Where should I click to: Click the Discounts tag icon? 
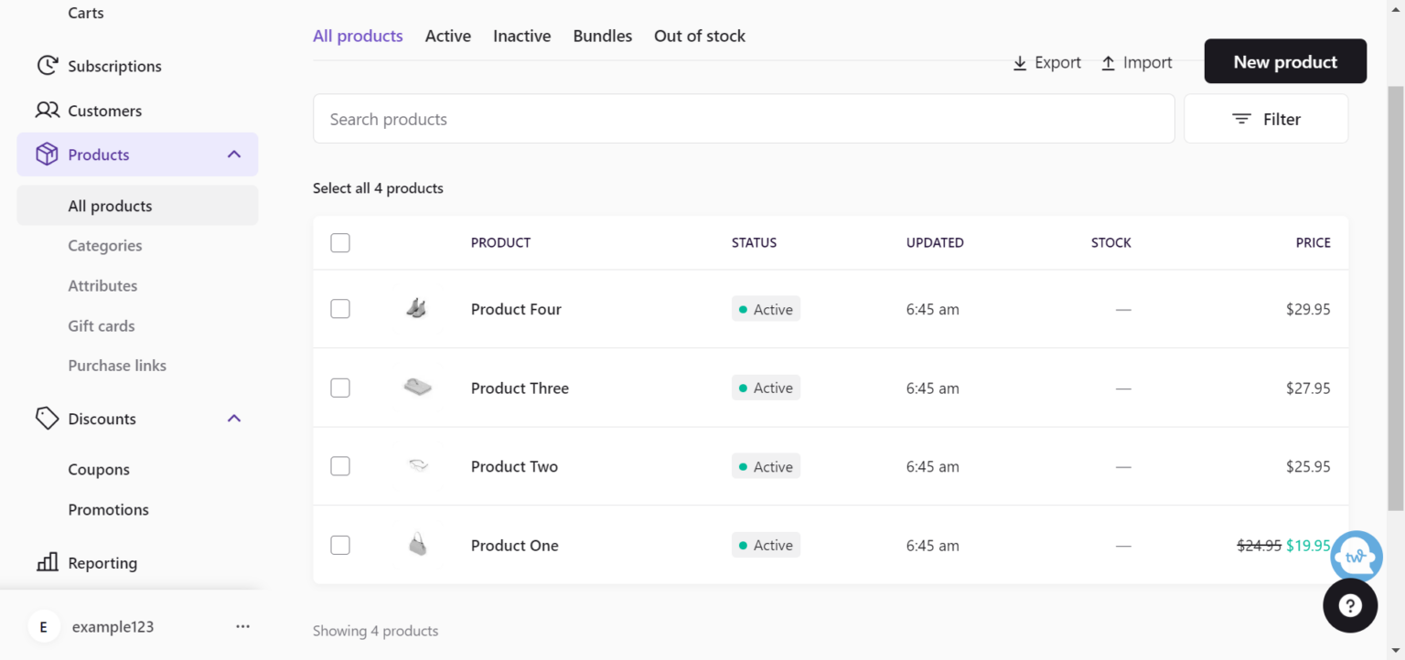click(x=47, y=419)
